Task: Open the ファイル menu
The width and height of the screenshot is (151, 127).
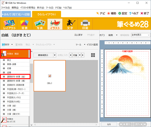Action: point(5,8)
